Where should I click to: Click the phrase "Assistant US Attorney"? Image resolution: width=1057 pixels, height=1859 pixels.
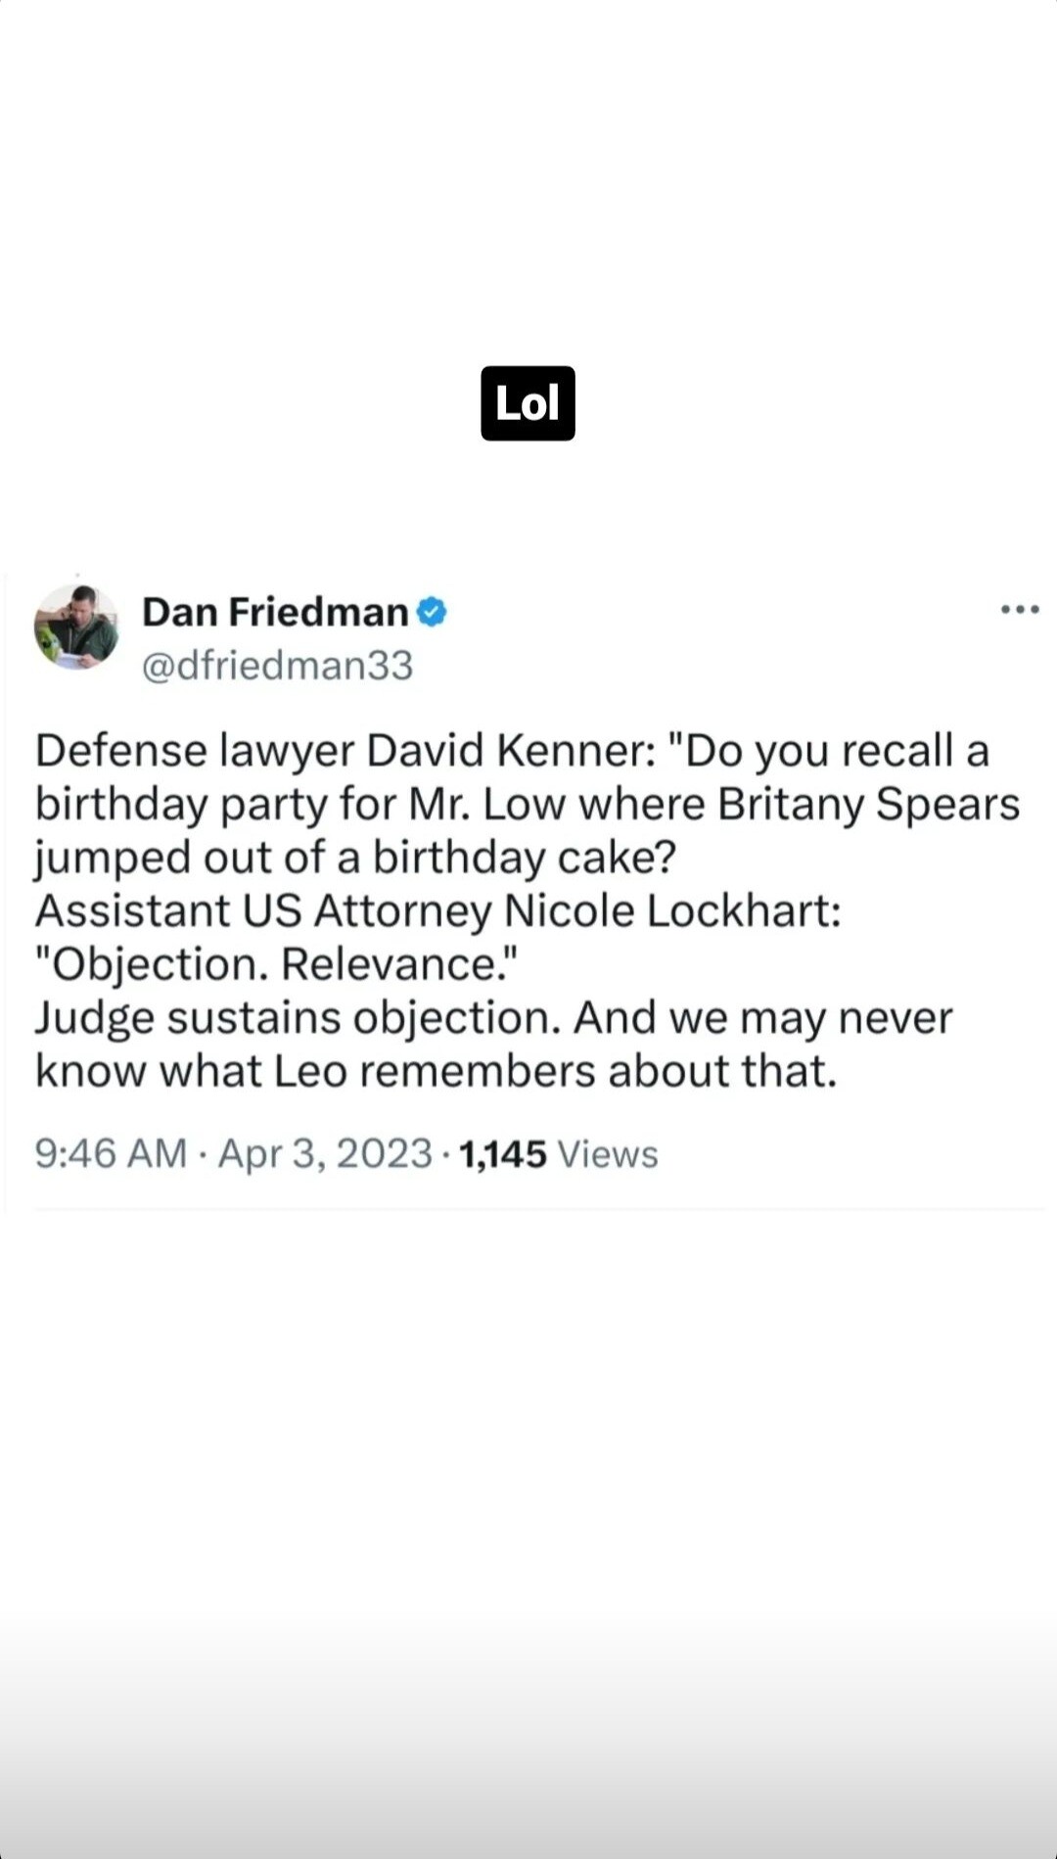click(x=263, y=911)
